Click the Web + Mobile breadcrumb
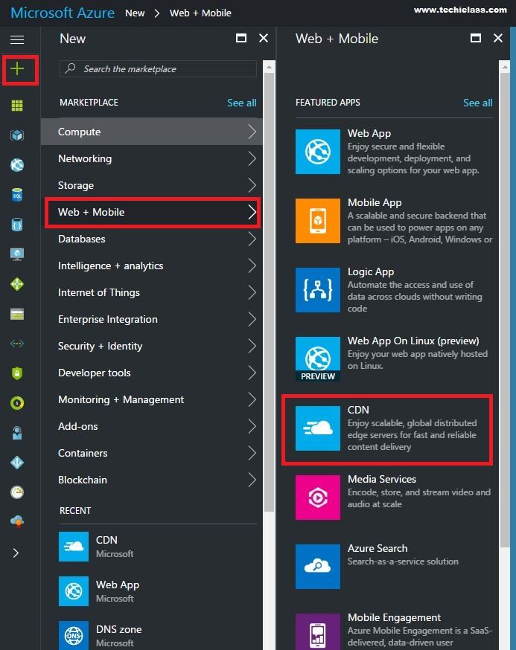 (200, 13)
